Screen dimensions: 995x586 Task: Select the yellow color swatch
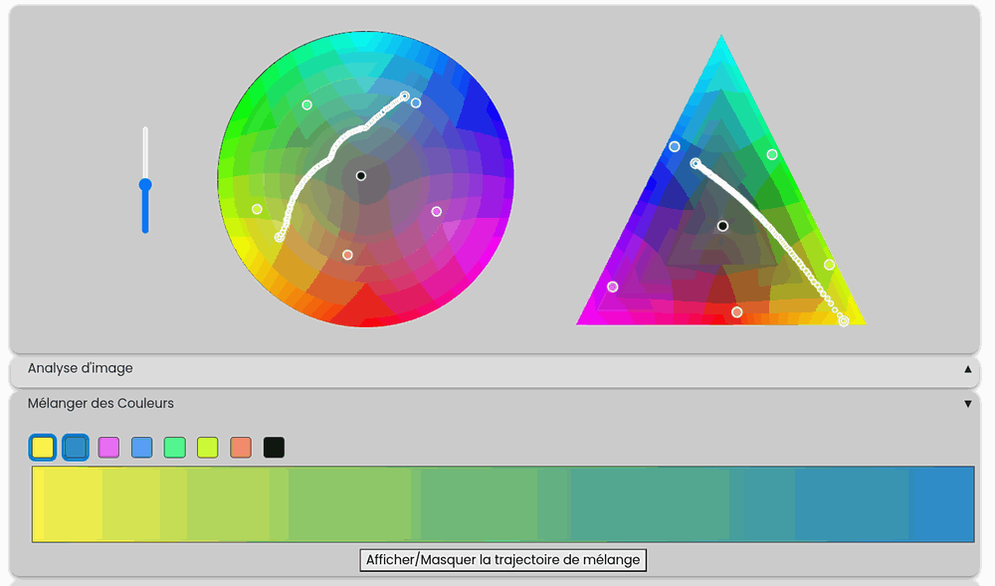(42, 448)
